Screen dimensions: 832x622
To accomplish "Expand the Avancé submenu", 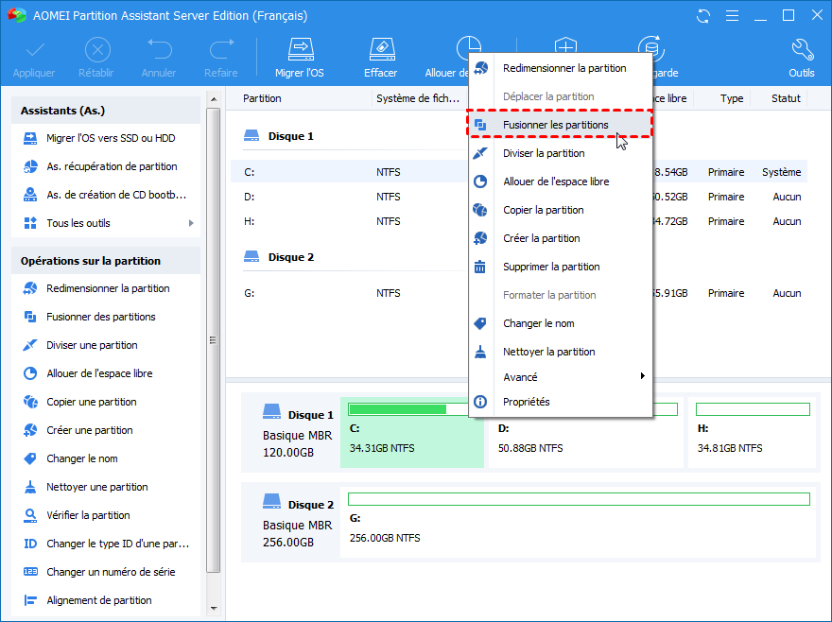I will (561, 377).
